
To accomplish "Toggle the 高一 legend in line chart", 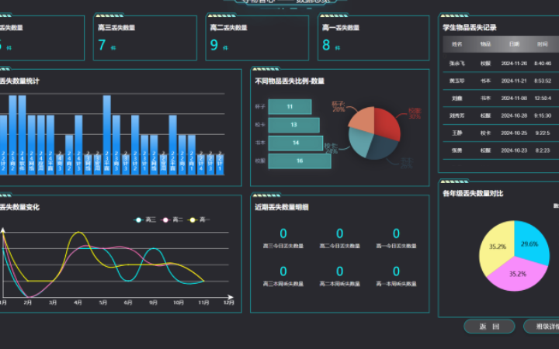I will pyautogui.click(x=200, y=219).
